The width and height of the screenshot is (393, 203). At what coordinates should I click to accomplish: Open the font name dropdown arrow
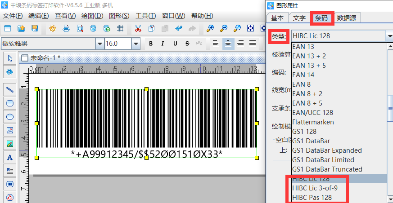(x=100, y=44)
